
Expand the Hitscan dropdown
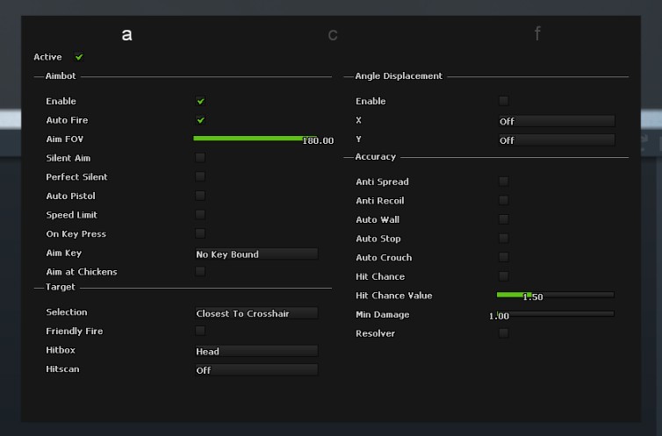coord(255,370)
